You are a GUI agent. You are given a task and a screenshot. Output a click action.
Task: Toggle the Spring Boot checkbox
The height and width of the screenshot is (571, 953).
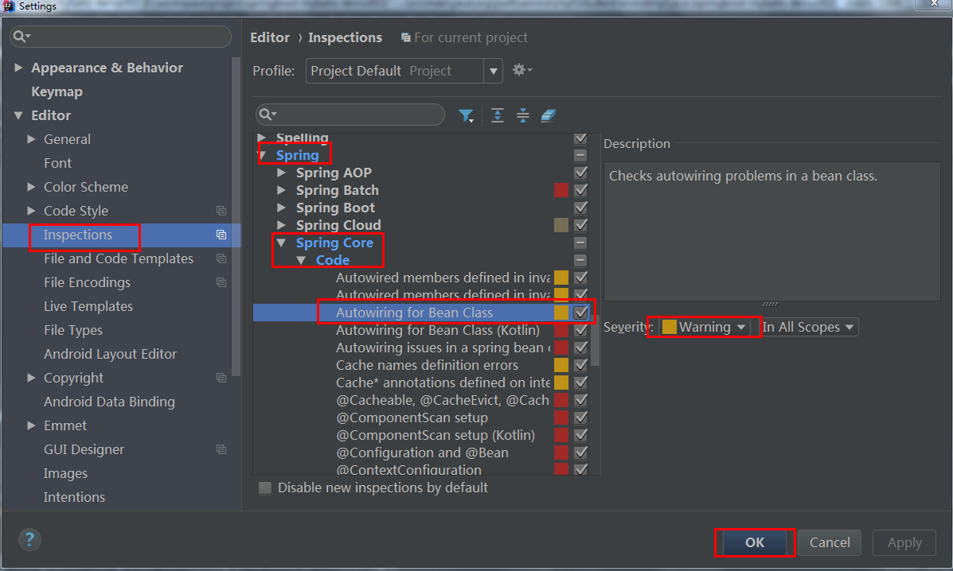point(580,208)
